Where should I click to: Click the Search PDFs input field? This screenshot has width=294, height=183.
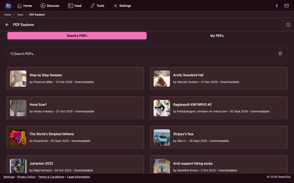(x=143, y=54)
